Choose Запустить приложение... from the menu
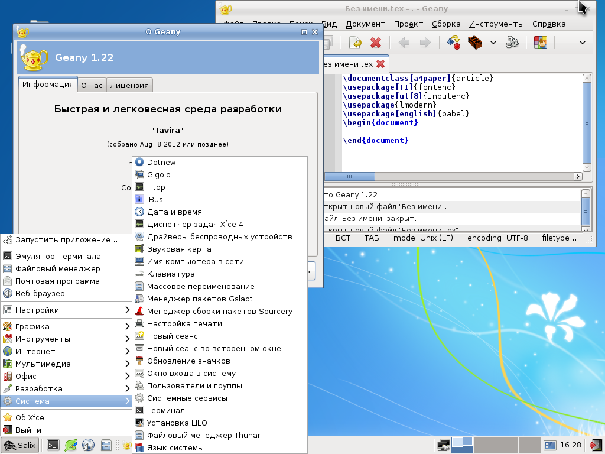The height and width of the screenshot is (454, 605). pyautogui.click(x=66, y=240)
